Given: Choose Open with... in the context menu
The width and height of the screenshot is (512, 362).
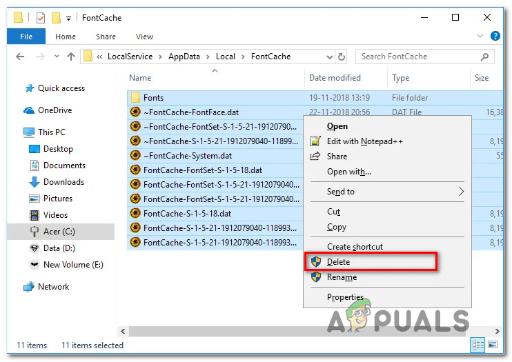Looking at the screenshot, I should click(349, 172).
